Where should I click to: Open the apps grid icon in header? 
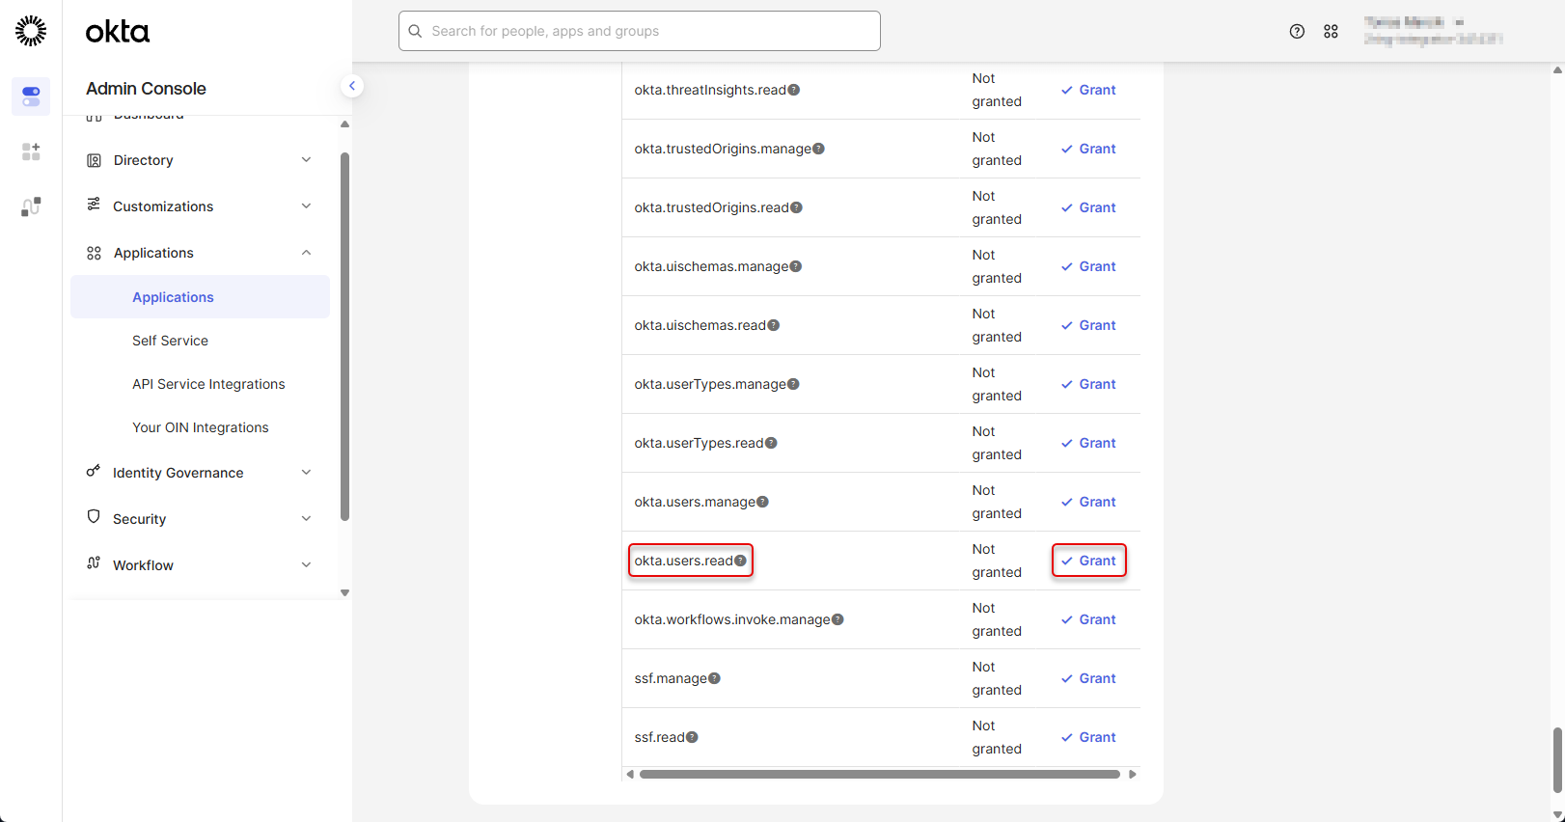(1331, 32)
